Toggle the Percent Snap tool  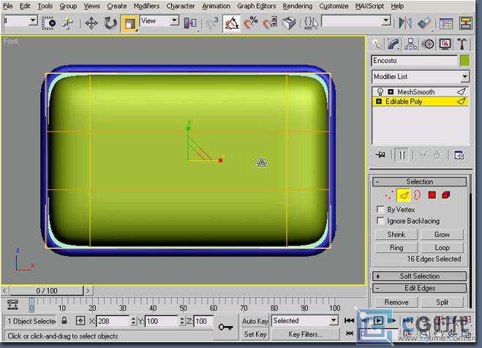[x=251, y=23]
